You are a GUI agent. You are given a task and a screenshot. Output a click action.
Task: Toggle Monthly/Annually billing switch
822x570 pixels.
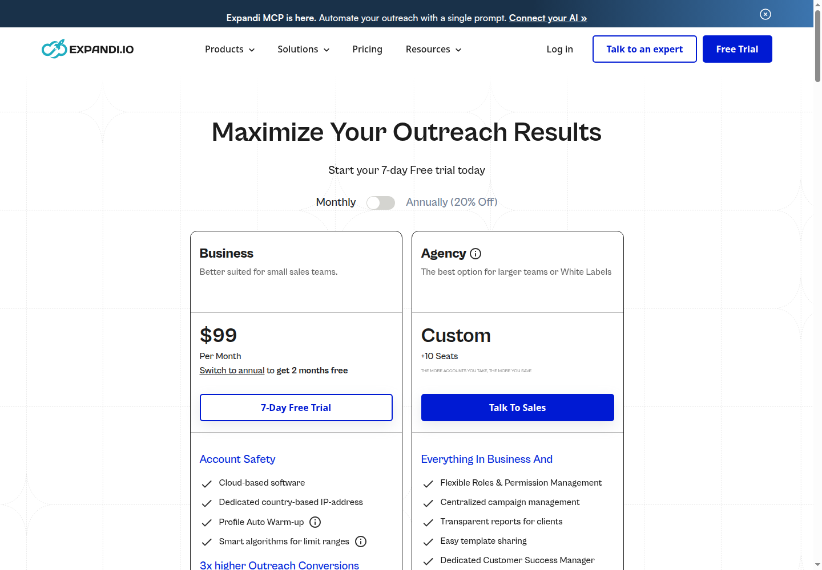(x=381, y=203)
